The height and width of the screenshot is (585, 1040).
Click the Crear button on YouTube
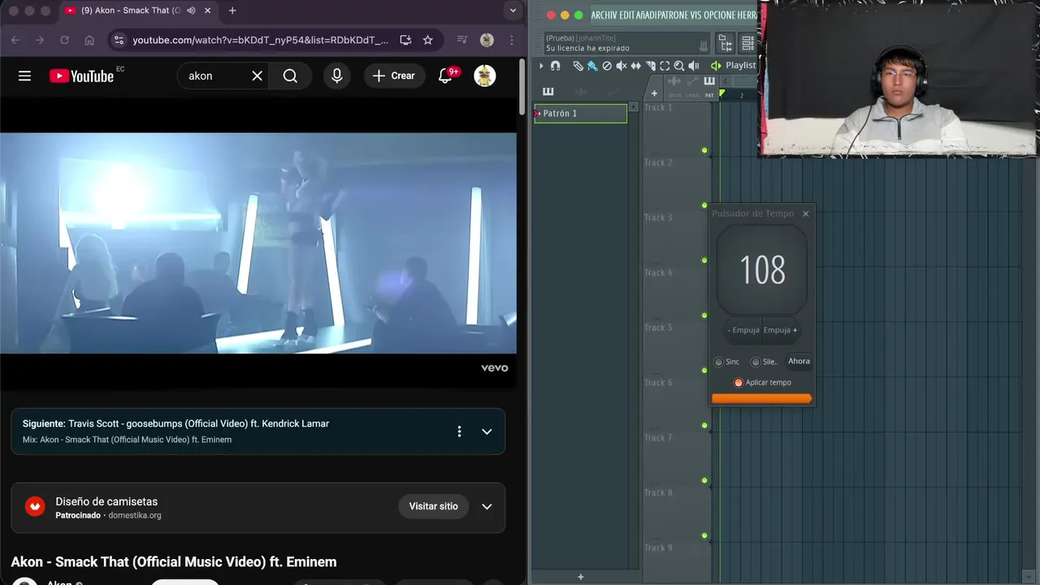click(x=394, y=76)
